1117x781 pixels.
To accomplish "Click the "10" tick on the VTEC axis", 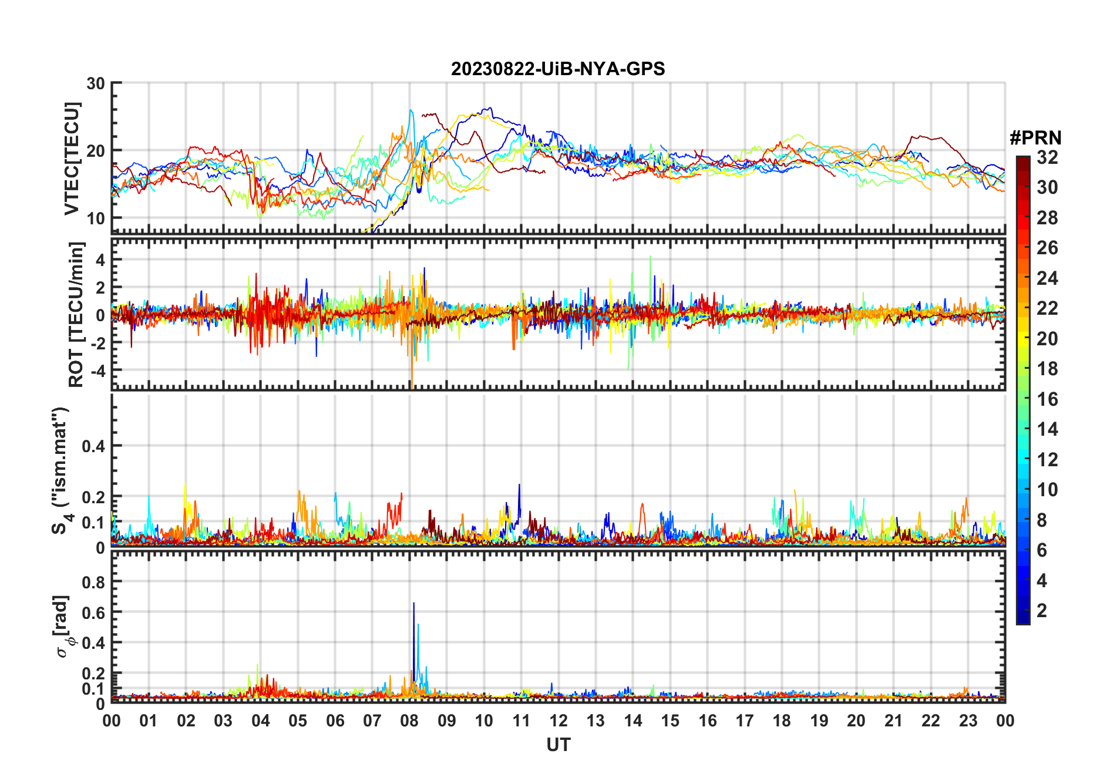I will 96,218.
